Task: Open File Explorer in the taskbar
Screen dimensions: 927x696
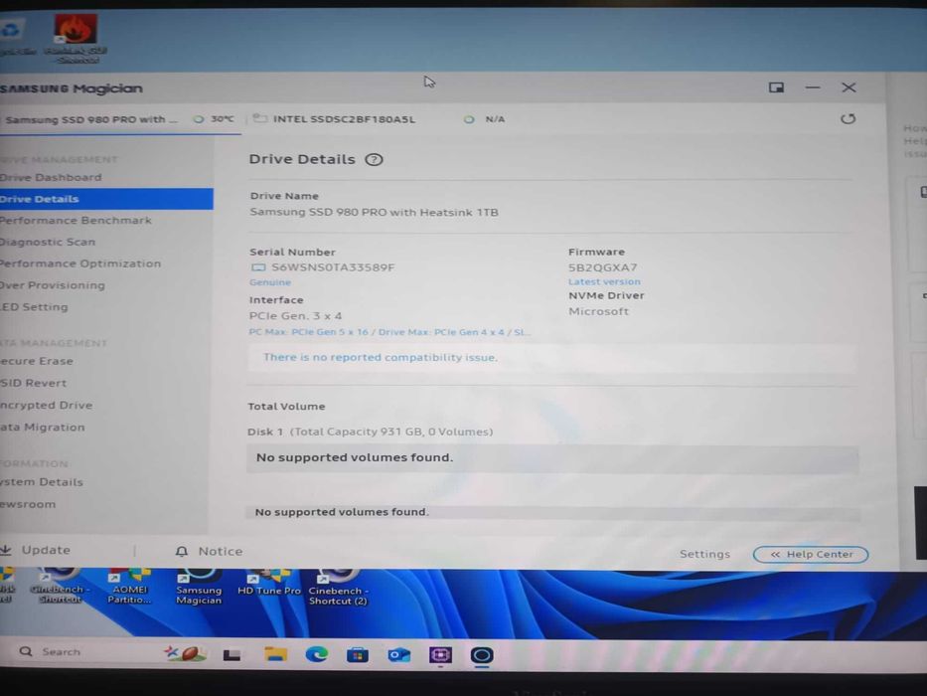Action: (275, 654)
